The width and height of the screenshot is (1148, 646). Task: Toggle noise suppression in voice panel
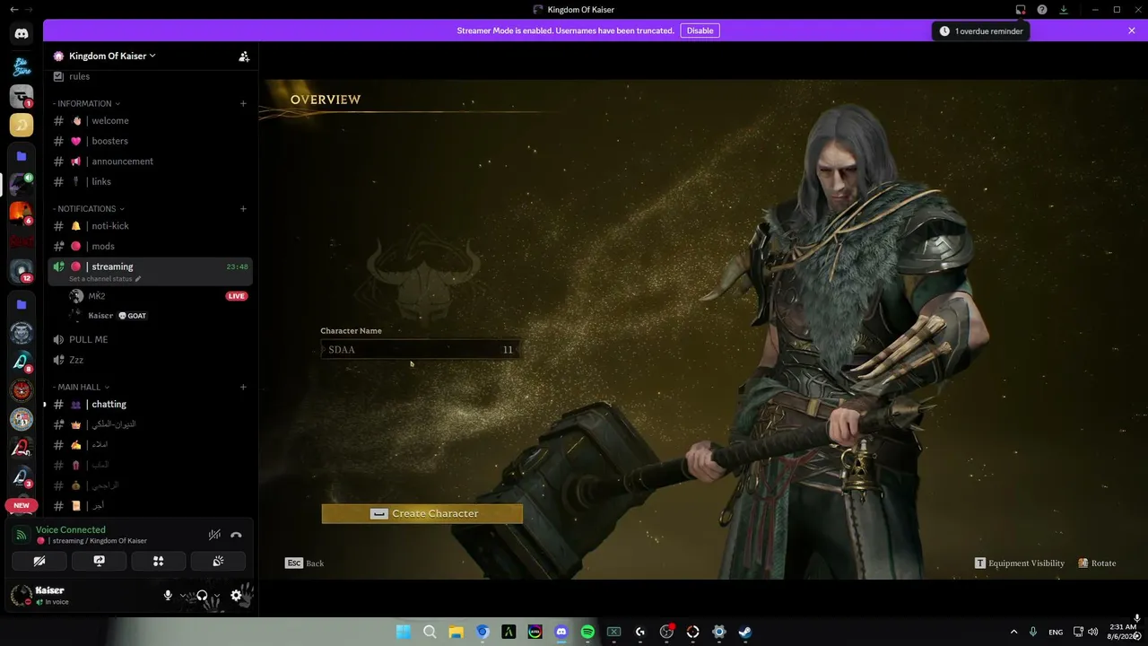(x=214, y=535)
